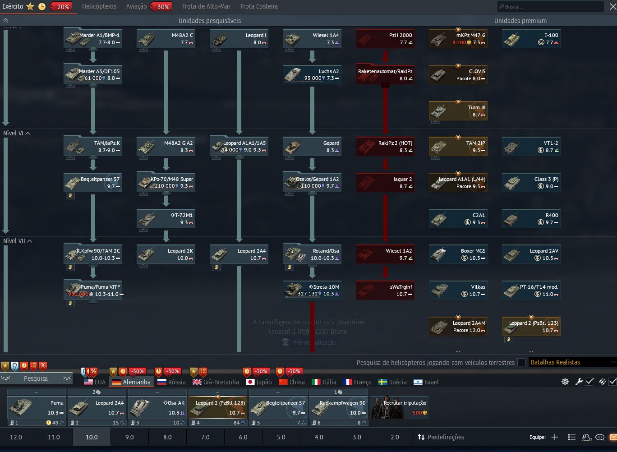
Task: Collapse the Nível VI section
Action: click(28, 133)
